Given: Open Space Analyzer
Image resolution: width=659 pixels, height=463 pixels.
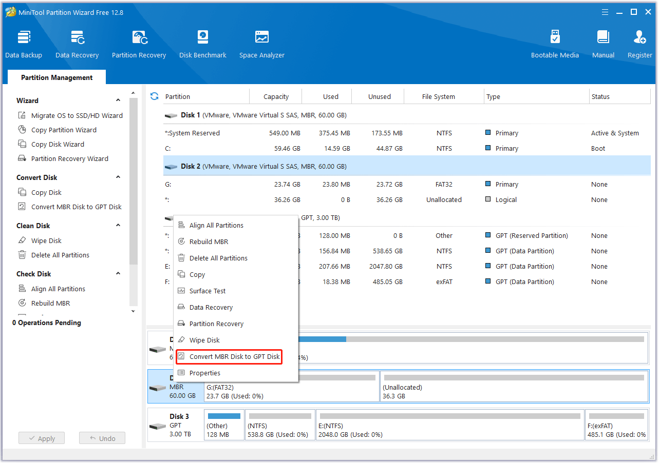Looking at the screenshot, I should pyautogui.click(x=262, y=44).
